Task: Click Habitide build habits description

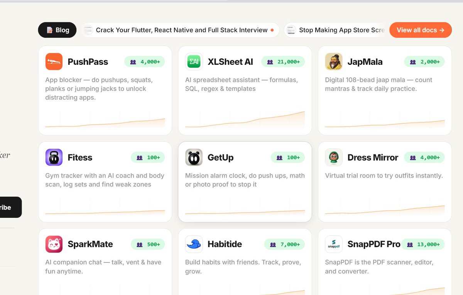Action: pos(243,267)
